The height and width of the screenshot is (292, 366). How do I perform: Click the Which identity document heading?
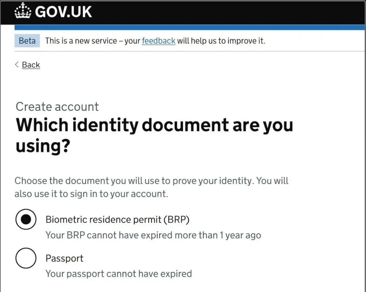154,135
